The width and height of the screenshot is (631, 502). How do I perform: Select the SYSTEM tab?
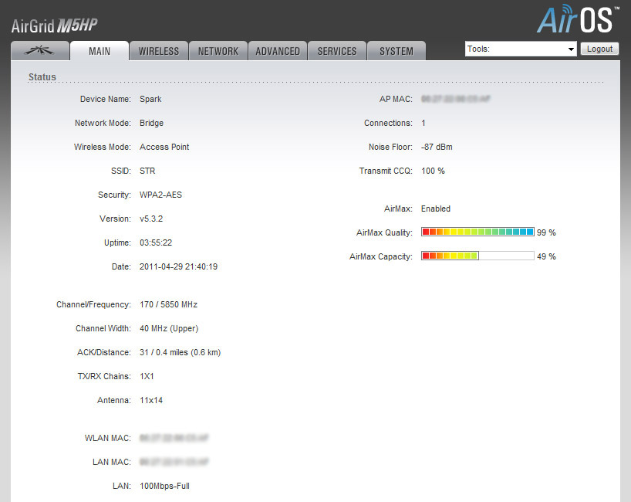[396, 51]
